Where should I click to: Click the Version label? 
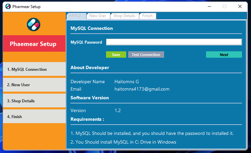[x=78, y=110]
